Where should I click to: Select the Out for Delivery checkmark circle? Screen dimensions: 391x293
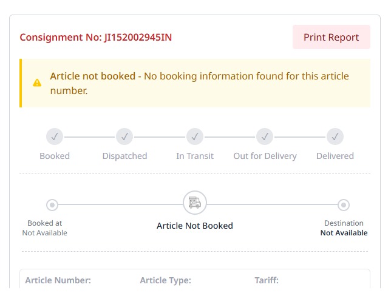(265, 136)
